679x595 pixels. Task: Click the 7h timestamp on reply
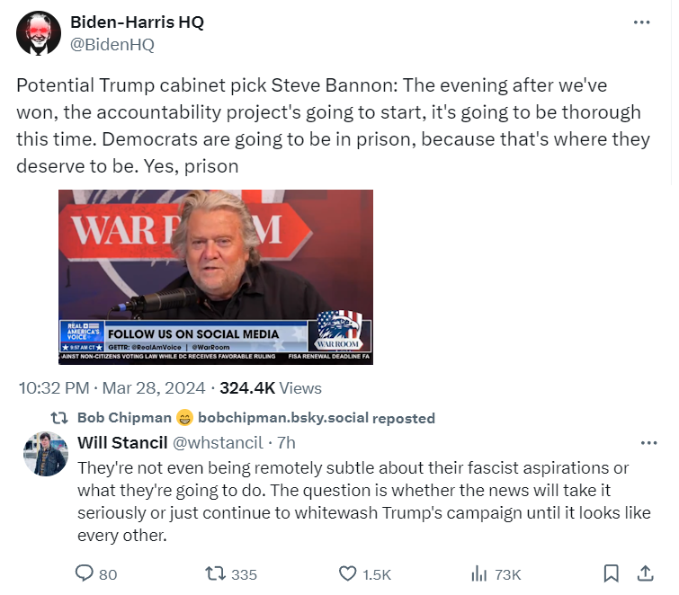(x=286, y=443)
